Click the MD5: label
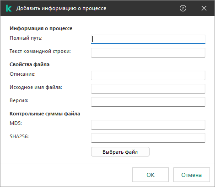The height and width of the screenshot is (187, 215). (x=16, y=123)
